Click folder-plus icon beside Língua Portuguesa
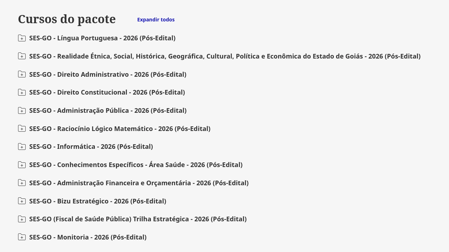449x252 pixels. pyautogui.click(x=22, y=38)
